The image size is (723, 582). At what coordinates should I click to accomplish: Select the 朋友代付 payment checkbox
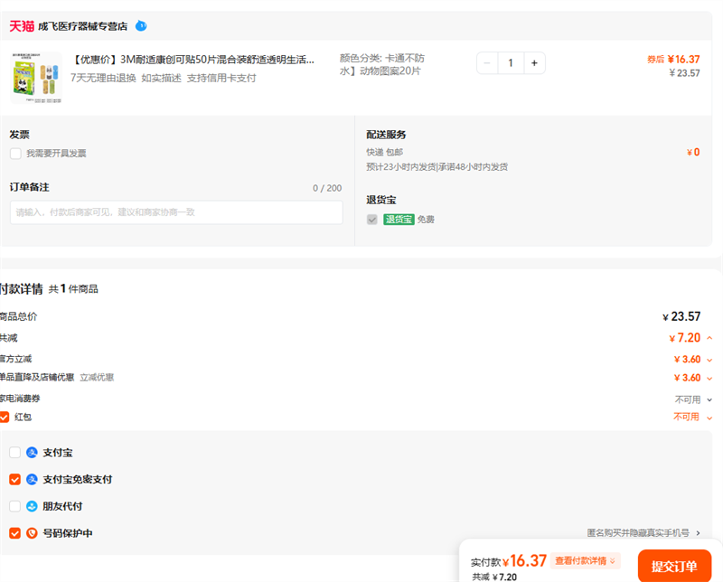point(14,506)
